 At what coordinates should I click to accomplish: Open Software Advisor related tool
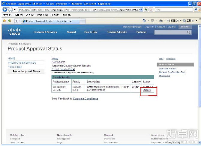168,69
